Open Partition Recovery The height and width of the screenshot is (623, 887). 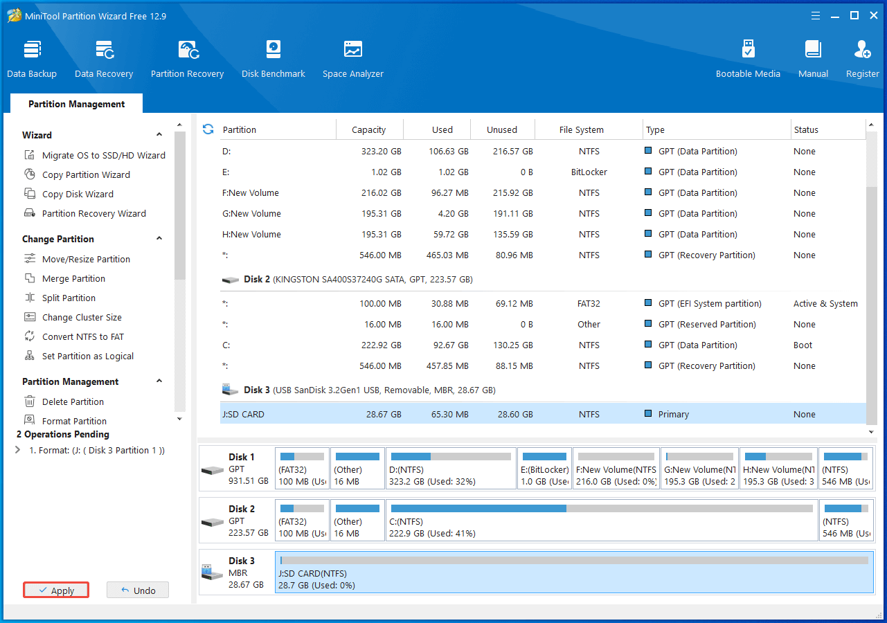pyautogui.click(x=187, y=57)
